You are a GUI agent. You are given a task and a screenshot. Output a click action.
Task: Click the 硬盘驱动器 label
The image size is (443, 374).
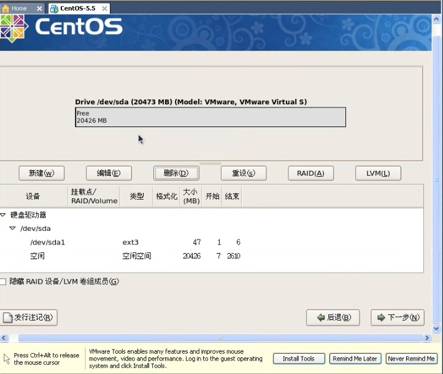(28, 215)
